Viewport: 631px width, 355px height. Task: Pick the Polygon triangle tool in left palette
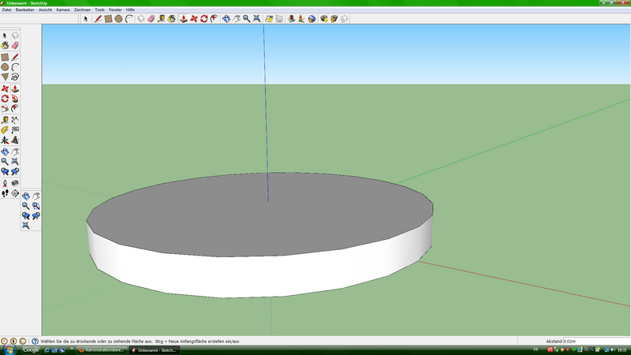[x=5, y=77]
